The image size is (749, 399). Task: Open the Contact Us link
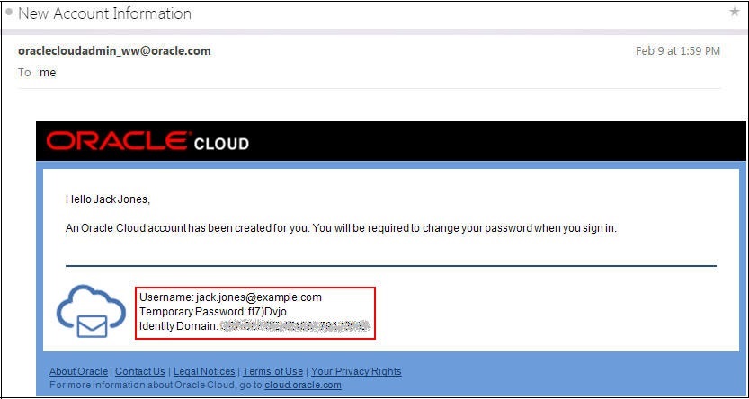click(140, 371)
